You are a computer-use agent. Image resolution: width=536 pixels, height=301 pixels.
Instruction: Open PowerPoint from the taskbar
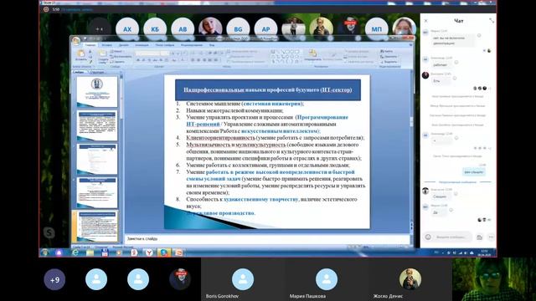coord(178,253)
